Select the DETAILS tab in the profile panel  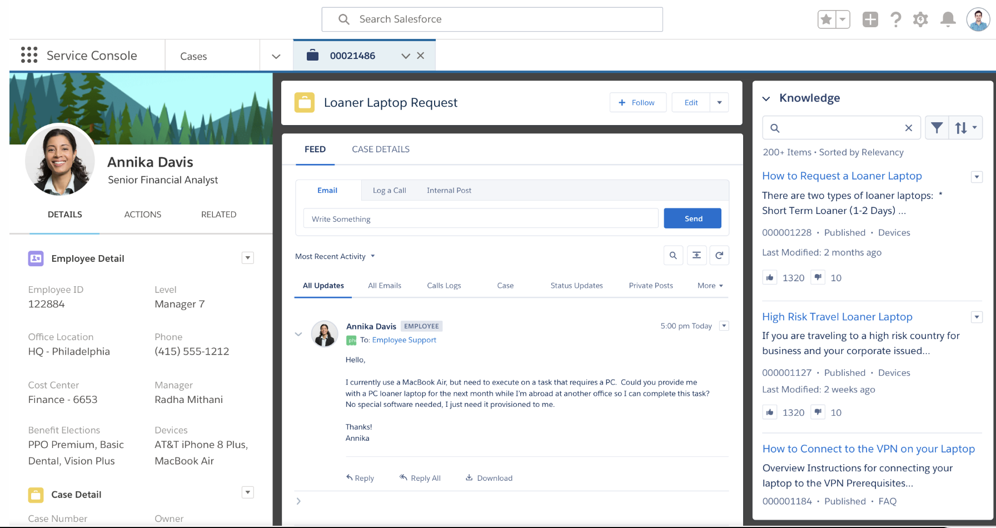click(x=65, y=215)
